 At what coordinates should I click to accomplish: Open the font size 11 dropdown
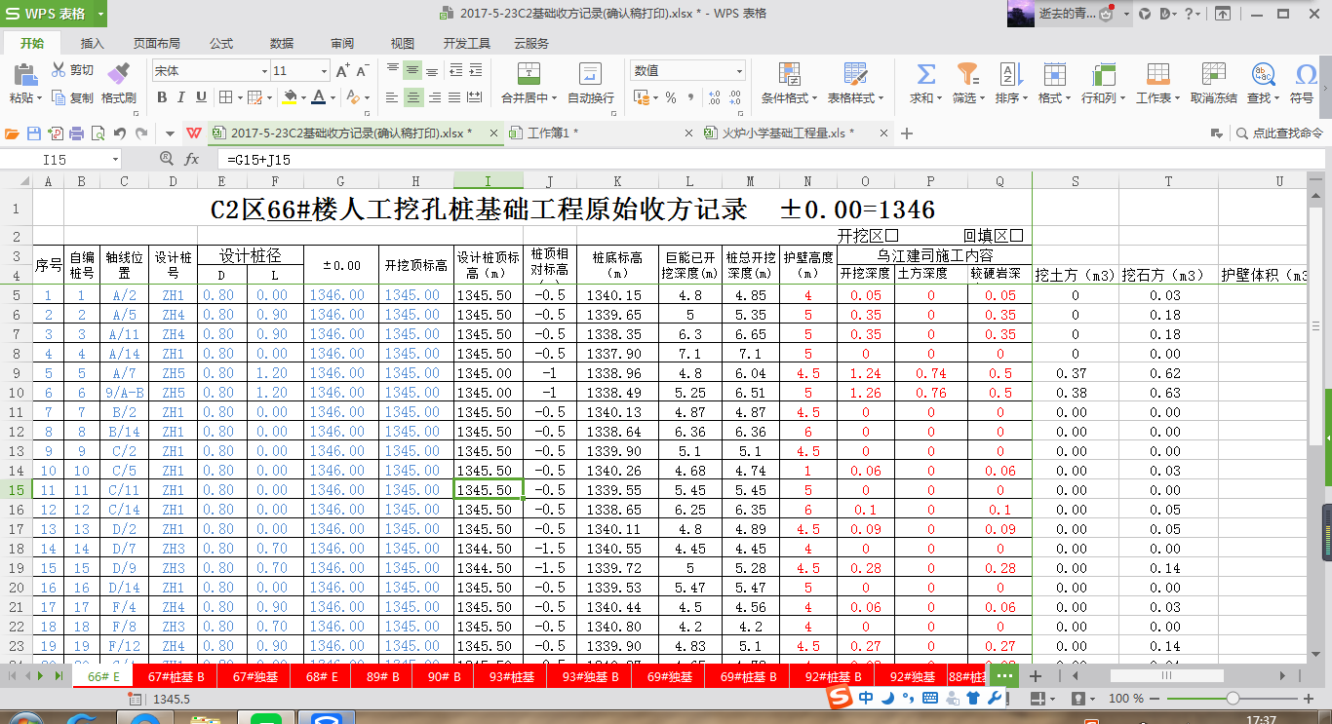(325, 71)
